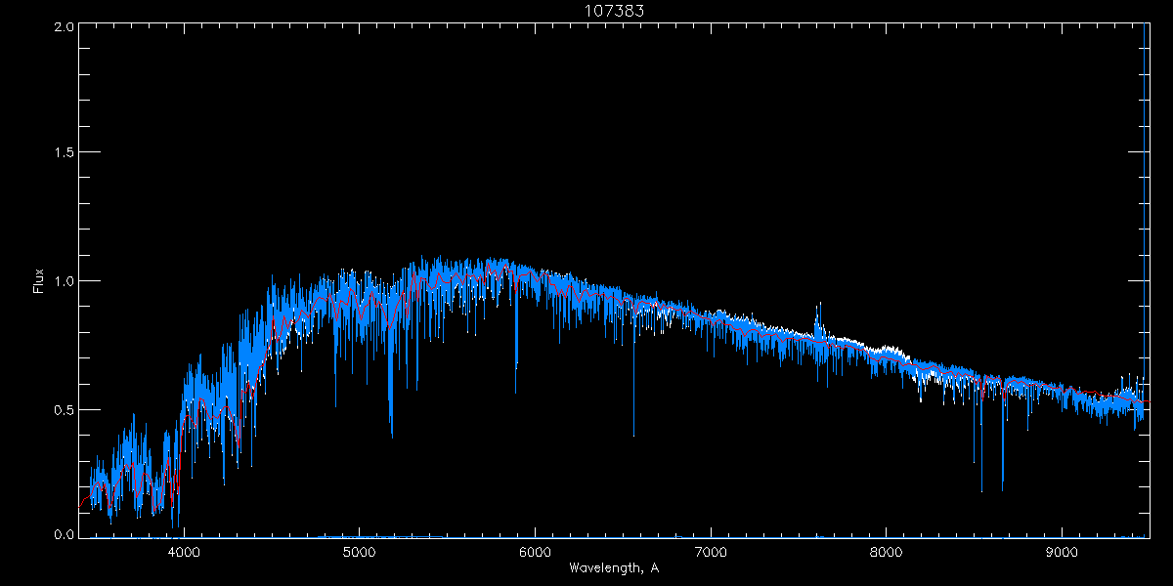Click the 7000 x-axis tick label
1173x586 pixels.
click(x=711, y=552)
